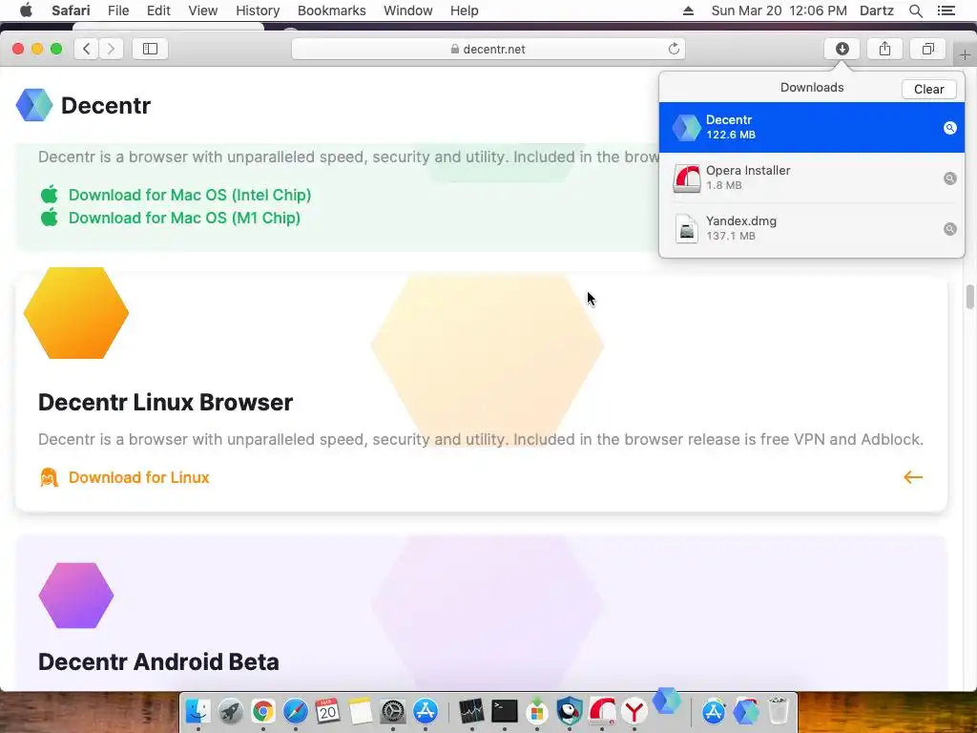Open Finder from the Dock
Image resolution: width=977 pixels, height=733 pixels.
click(x=198, y=711)
